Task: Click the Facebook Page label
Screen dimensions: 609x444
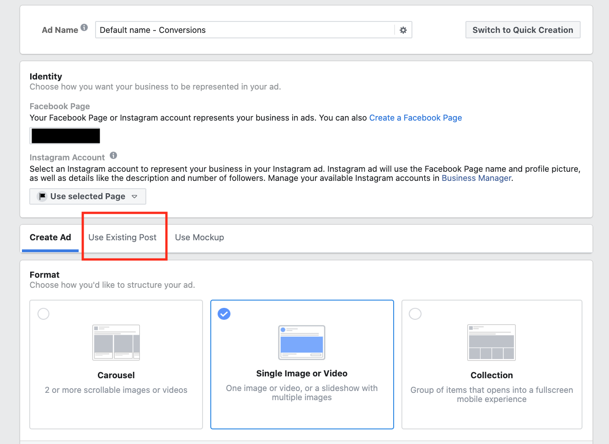Action: 59,106
